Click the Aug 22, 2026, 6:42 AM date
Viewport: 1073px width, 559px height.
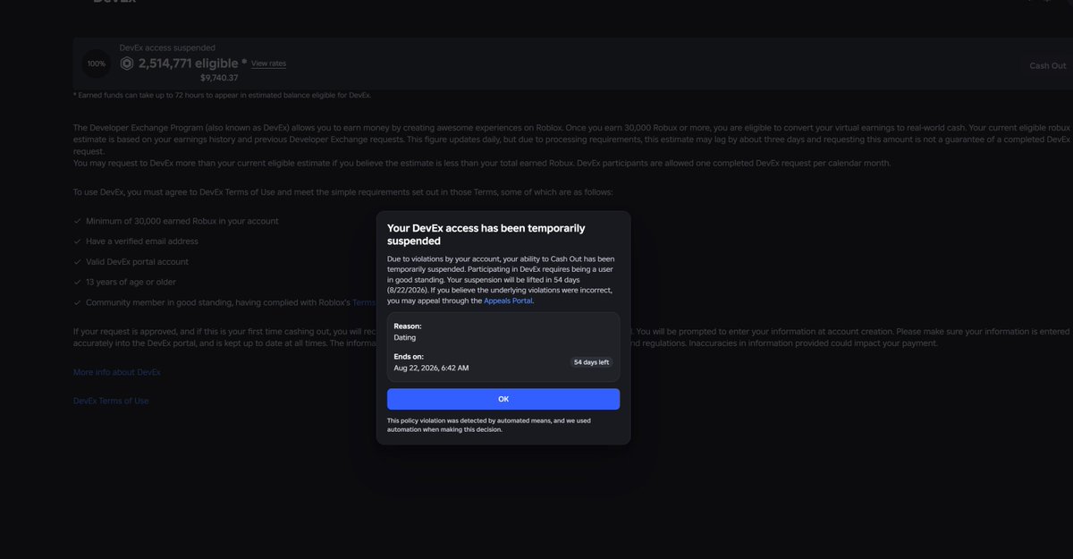431,368
